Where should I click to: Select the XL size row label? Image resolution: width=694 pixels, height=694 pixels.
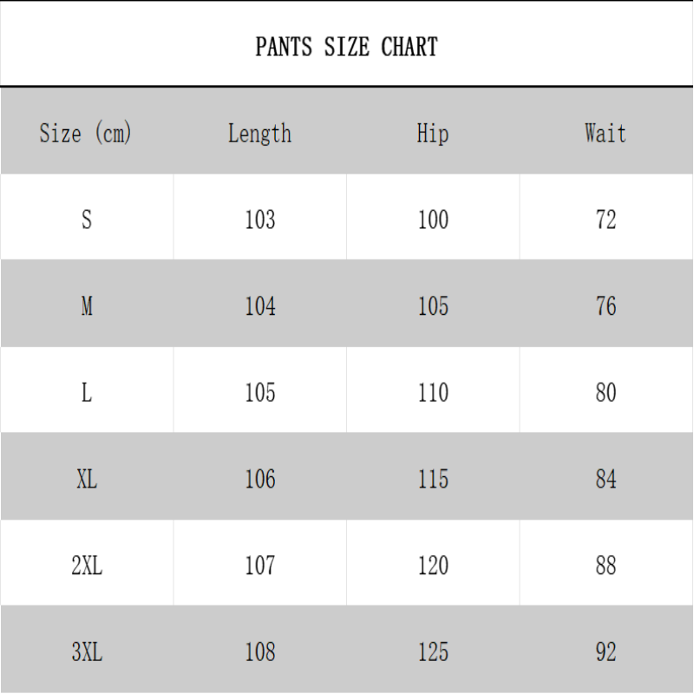click(x=87, y=479)
